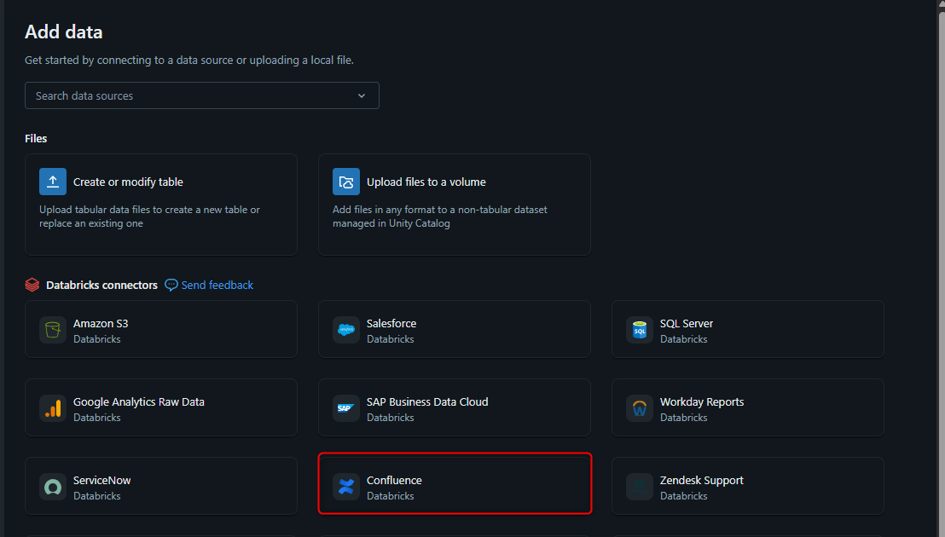Click the Add data page heading
Screen dimensions: 945x537
tap(63, 32)
